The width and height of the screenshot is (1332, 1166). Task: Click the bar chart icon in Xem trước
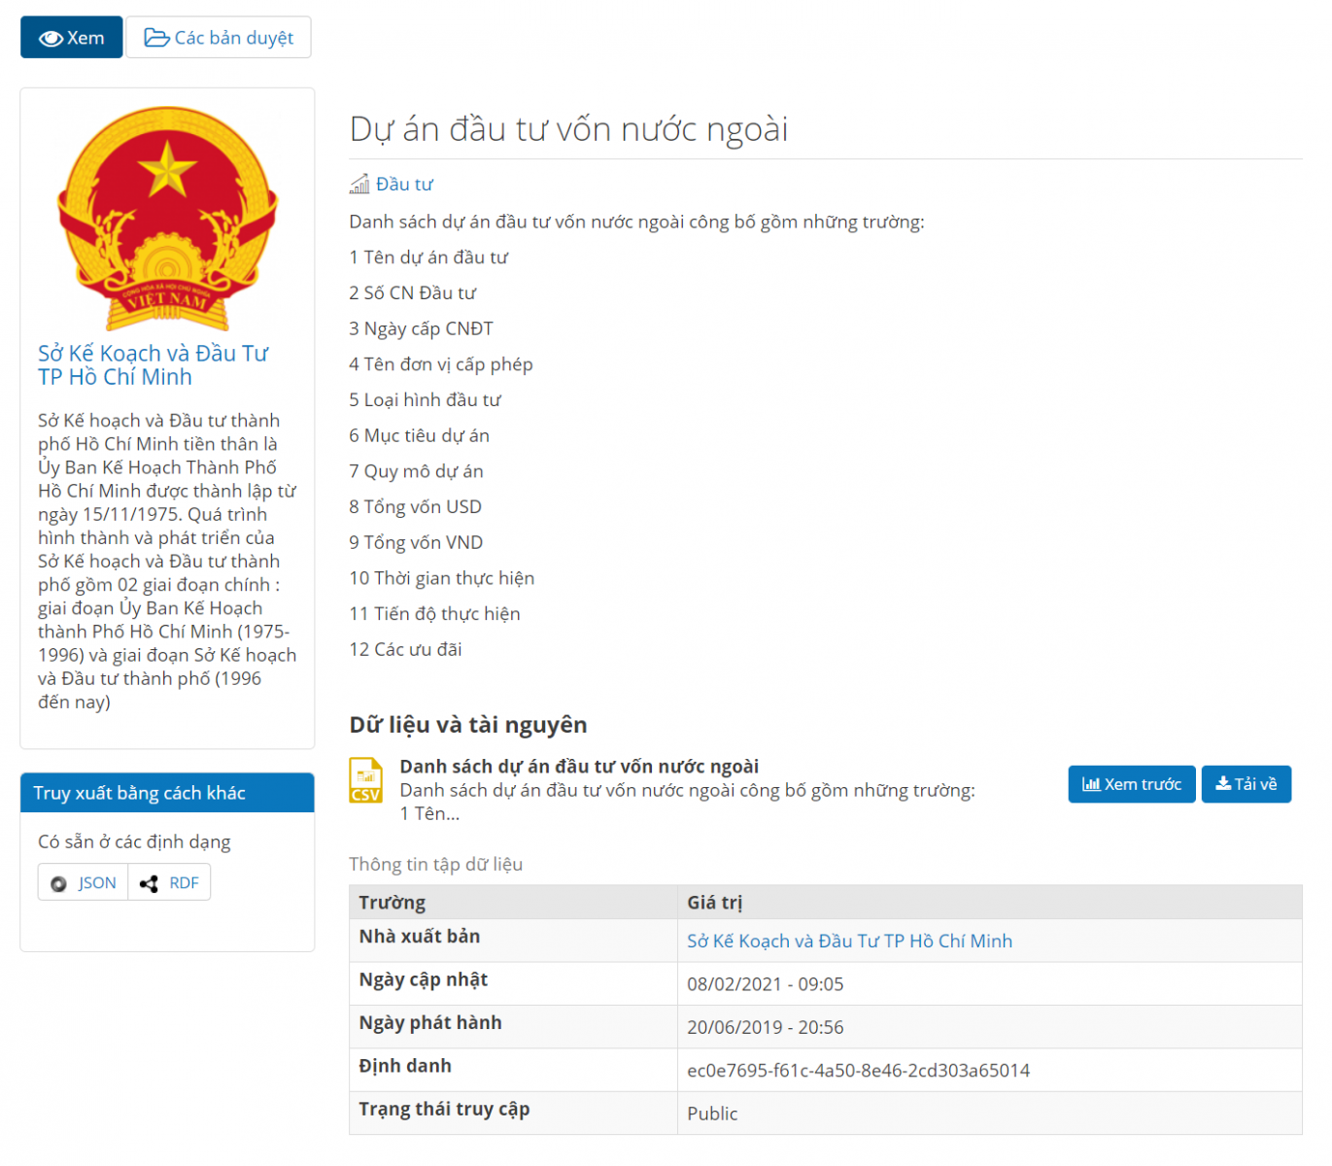(x=1091, y=784)
